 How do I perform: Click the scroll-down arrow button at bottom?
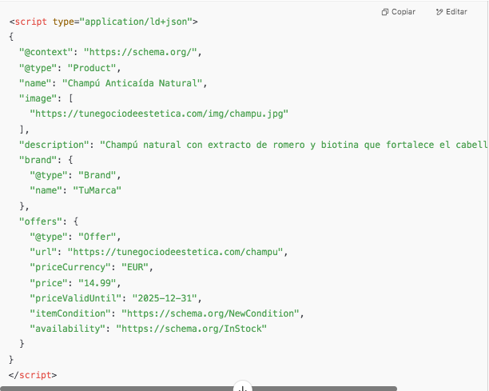pos(244,387)
